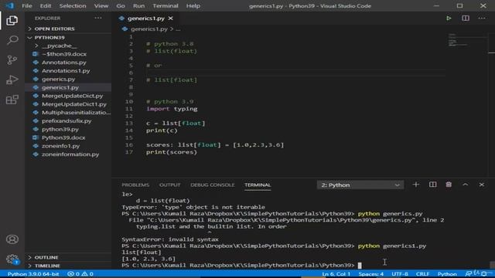Open Annotations1.py in explorer

click(x=66, y=71)
